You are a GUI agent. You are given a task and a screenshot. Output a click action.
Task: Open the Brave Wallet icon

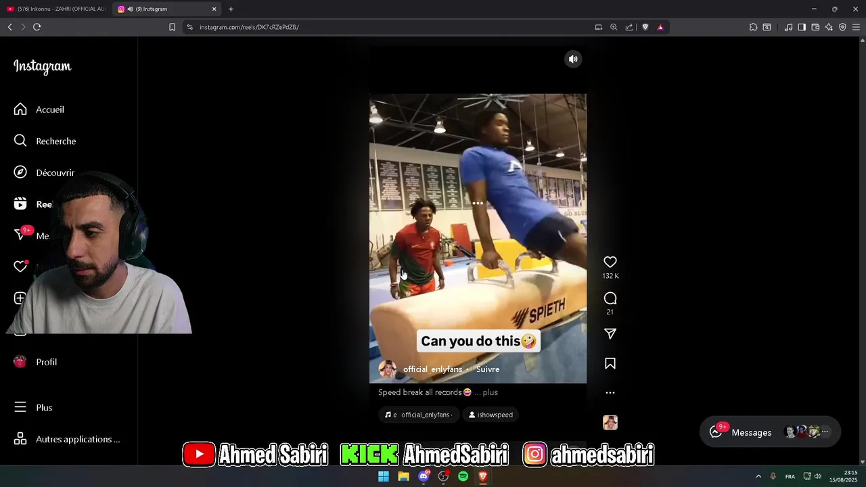[815, 27]
